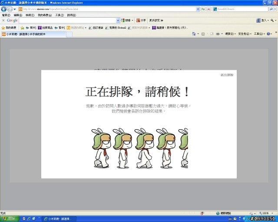The width and height of the screenshot is (278, 222).
Task: Open the 工具(T) menu in menu bar
Action: point(60,15)
